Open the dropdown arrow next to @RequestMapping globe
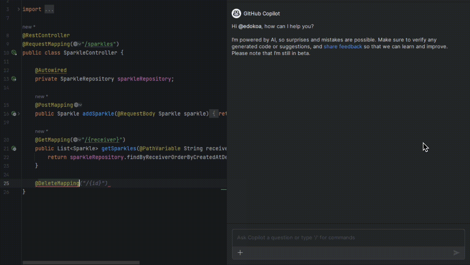The height and width of the screenshot is (265, 470). pyautogui.click(x=79, y=44)
